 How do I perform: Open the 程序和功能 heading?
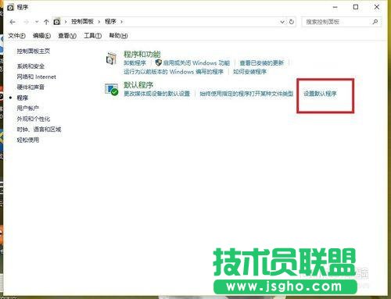[x=142, y=54]
